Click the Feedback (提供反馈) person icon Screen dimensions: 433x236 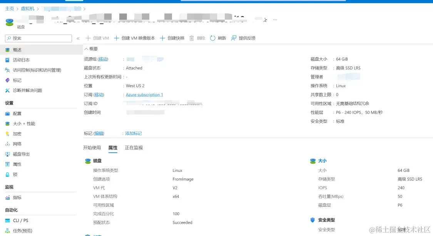[234, 38]
